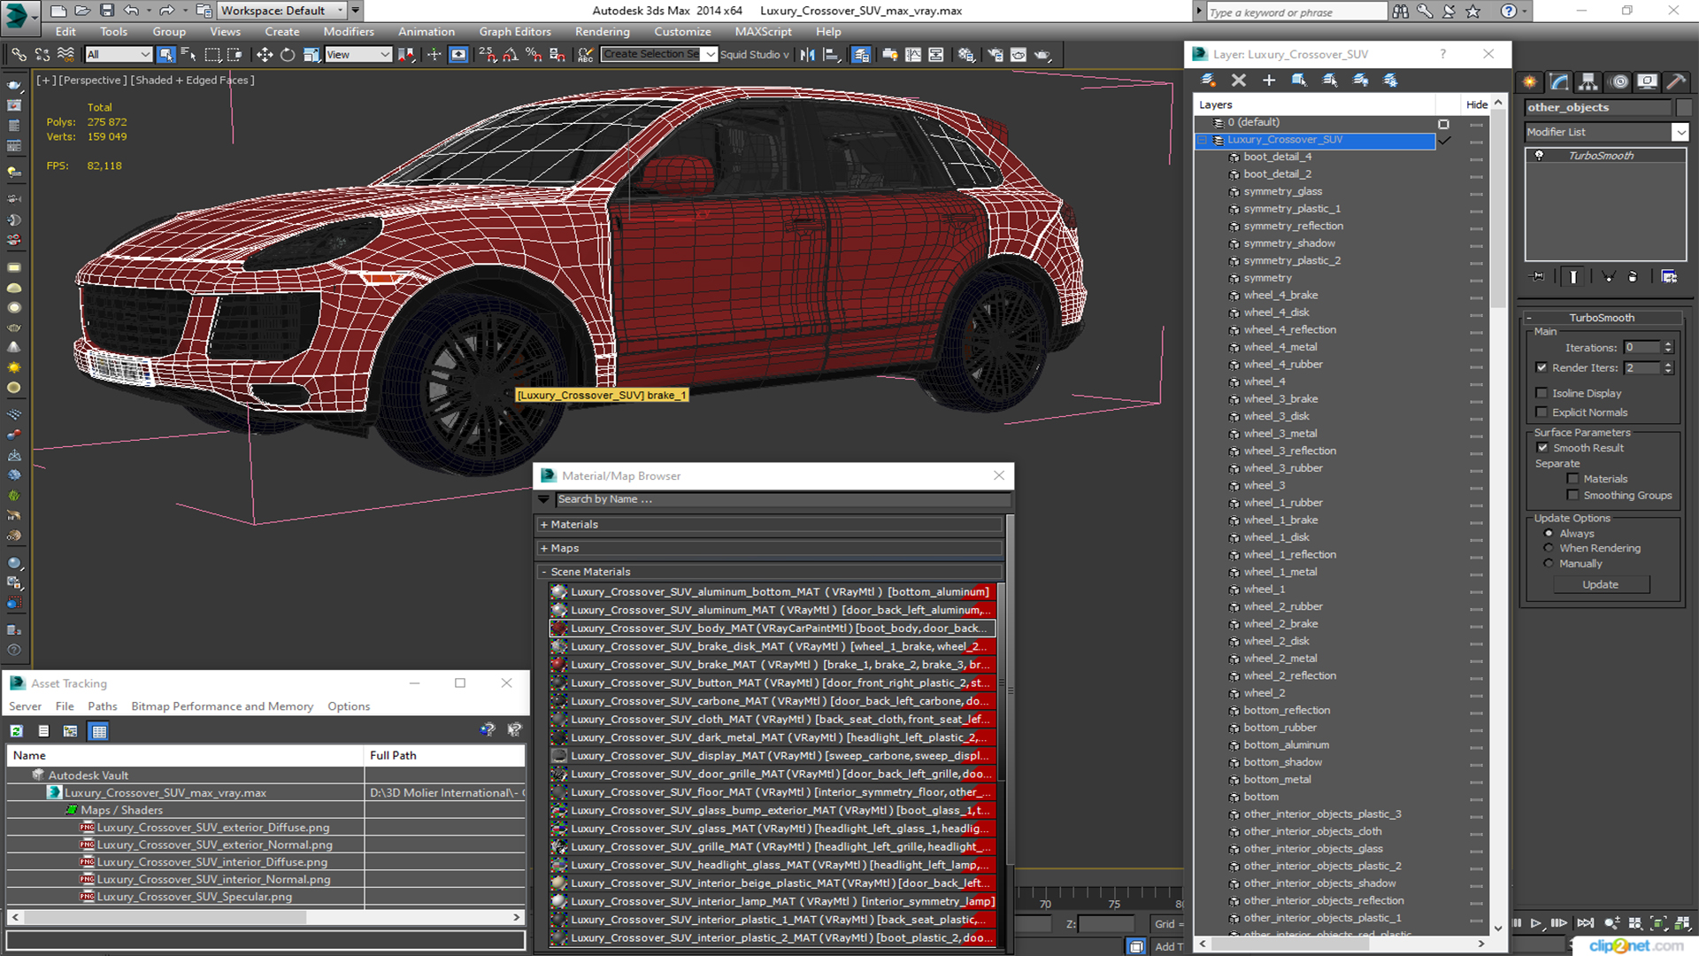Open the Utilities hammer panel tab
The height and width of the screenshot is (956, 1699).
click(1676, 81)
